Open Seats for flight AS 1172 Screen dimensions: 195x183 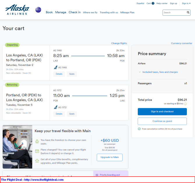pos(72,114)
